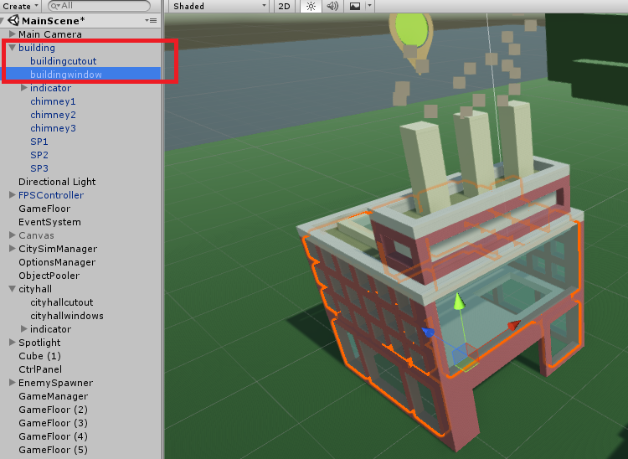This screenshot has height=459, width=628.
Task: Click the Unity logo beside MainScene
Action: pos(13,20)
